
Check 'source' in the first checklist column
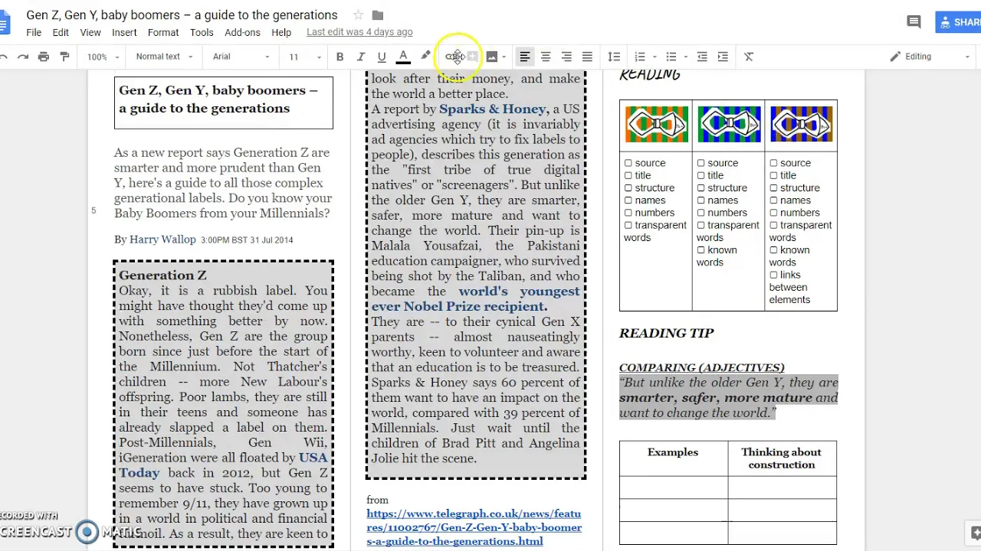click(x=628, y=163)
